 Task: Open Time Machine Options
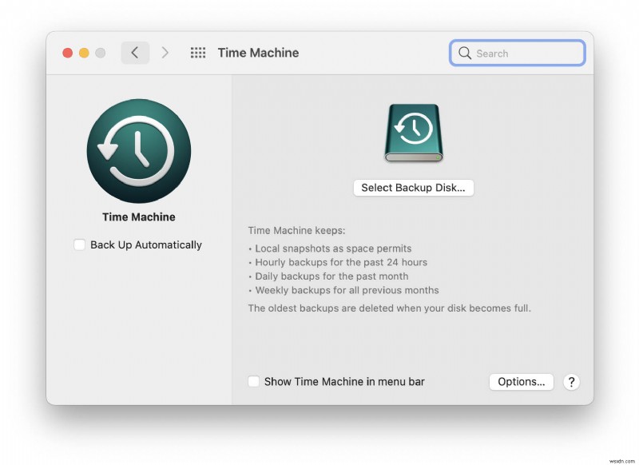tap(521, 382)
